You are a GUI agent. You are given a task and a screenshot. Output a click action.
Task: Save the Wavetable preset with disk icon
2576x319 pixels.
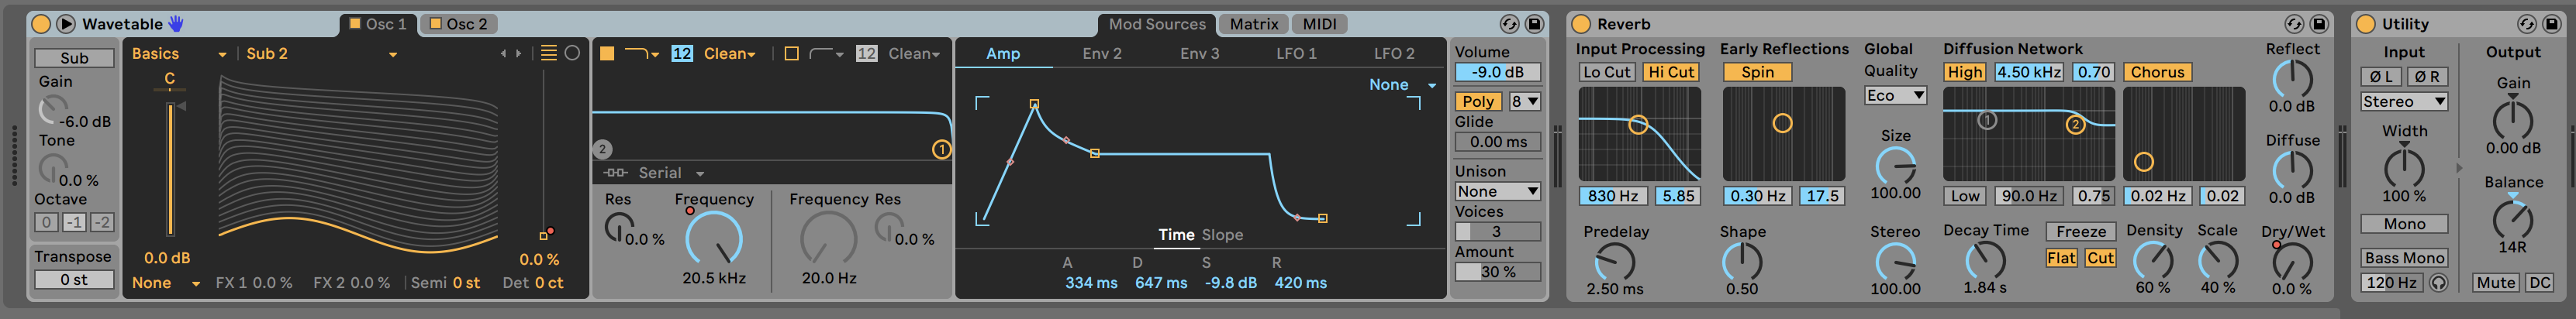click(x=1534, y=24)
